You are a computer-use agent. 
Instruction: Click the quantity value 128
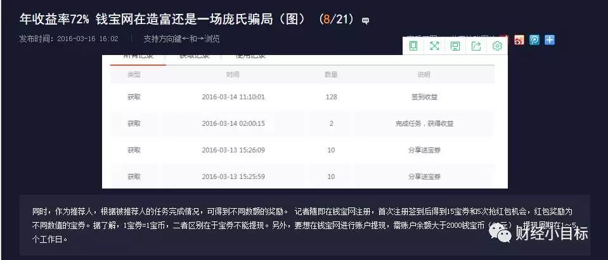point(331,97)
